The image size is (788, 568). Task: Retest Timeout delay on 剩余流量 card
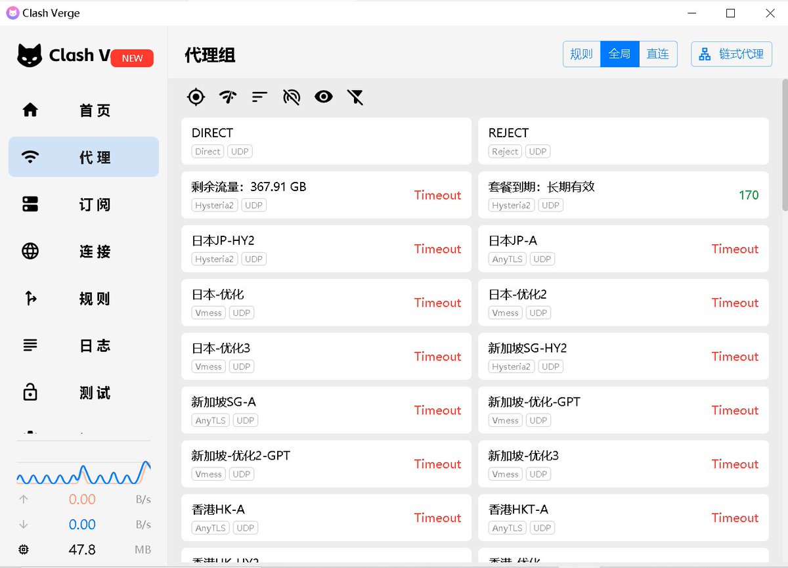(437, 195)
